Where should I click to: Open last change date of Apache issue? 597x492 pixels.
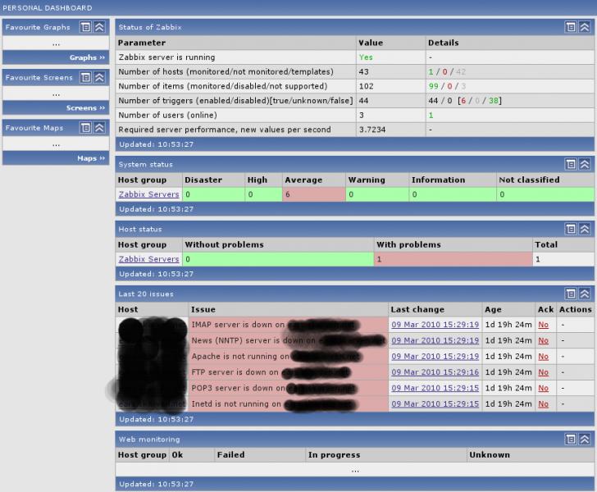(435, 357)
